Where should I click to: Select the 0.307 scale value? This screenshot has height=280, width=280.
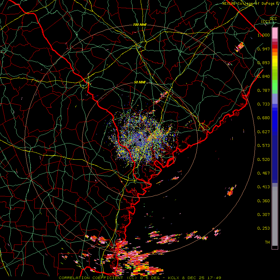pos(264,215)
